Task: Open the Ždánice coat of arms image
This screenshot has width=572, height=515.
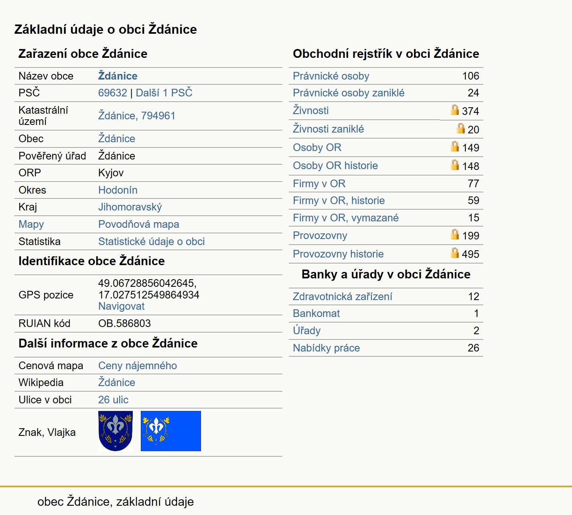Action: (116, 431)
